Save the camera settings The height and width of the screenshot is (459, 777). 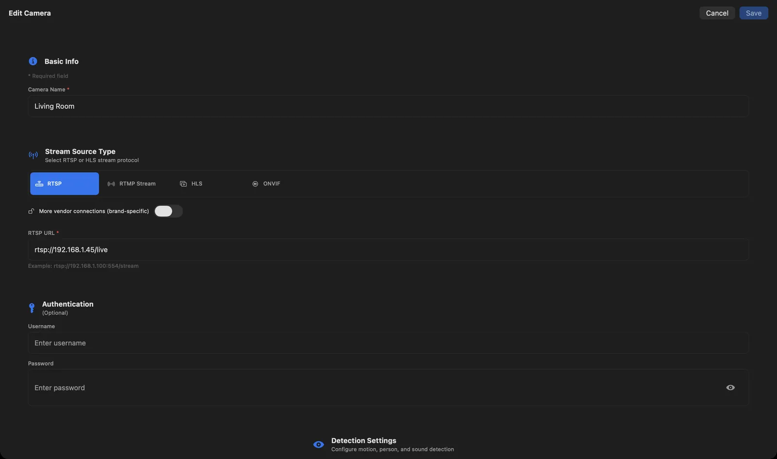[754, 13]
